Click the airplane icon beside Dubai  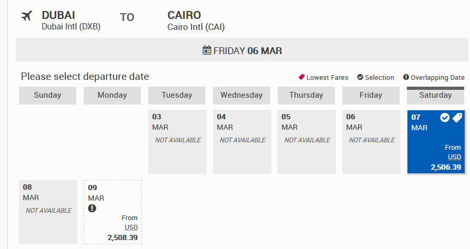(x=27, y=16)
